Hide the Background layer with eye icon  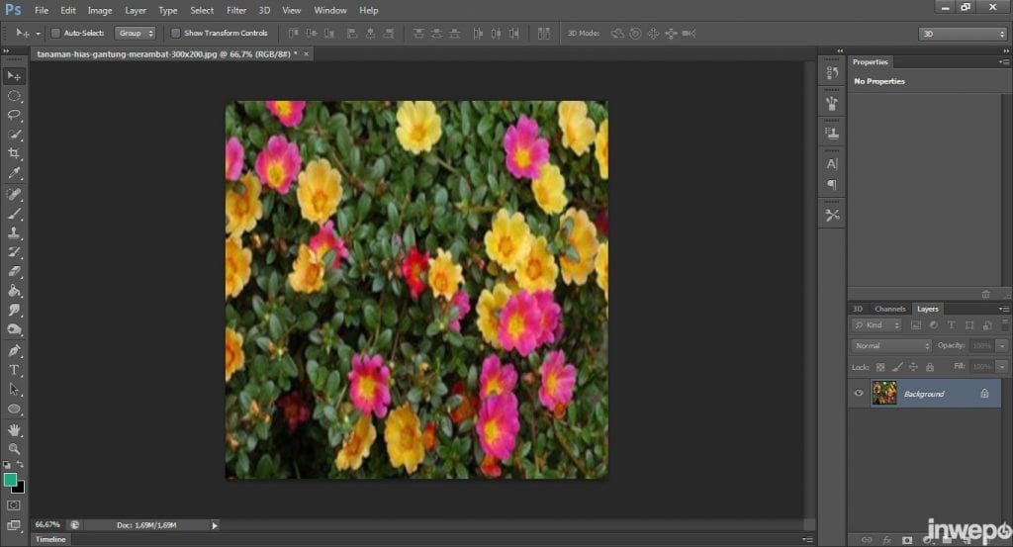click(859, 394)
